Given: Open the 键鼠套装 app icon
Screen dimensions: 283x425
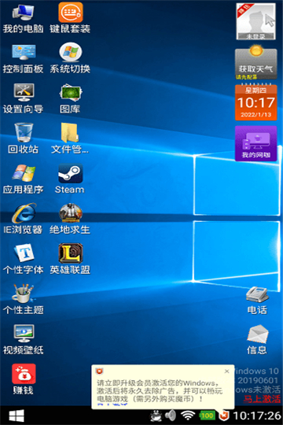Looking at the screenshot, I should (x=70, y=18).
